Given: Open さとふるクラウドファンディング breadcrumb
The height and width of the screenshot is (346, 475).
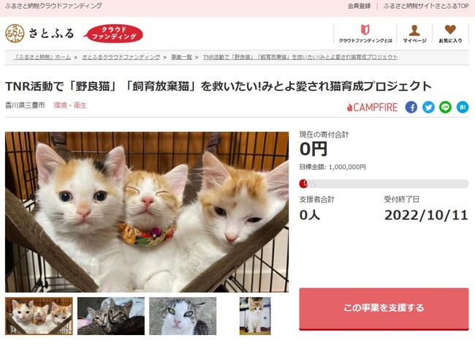Looking at the screenshot, I should click(121, 57).
